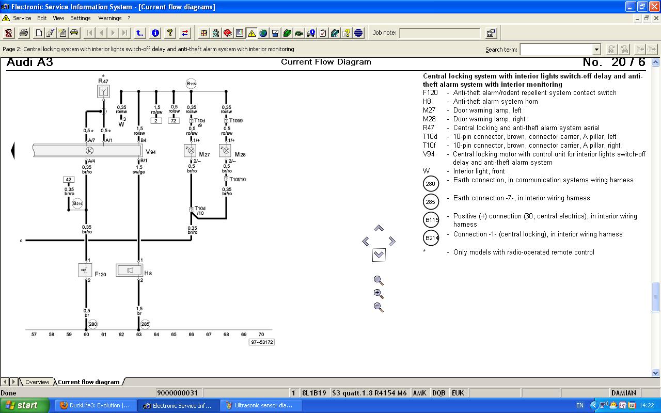661x413 pixels.
Task: Click the first binoculars search icon
Action: (611, 50)
